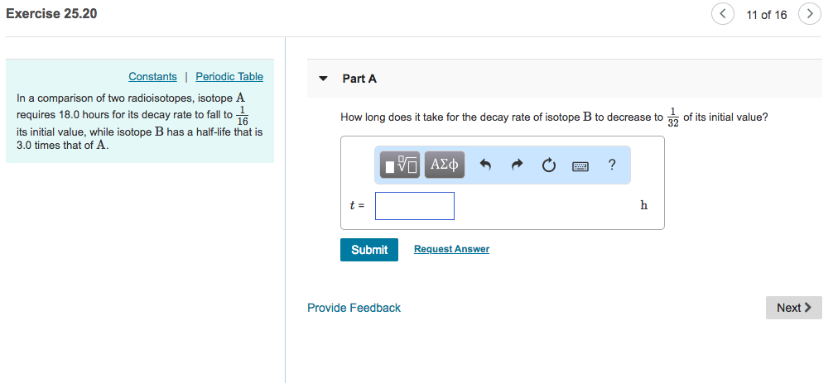Click the Exercise 25.20 title

click(x=51, y=13)
